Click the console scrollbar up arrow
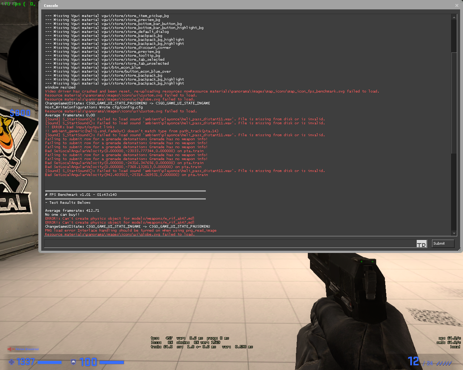Screen dimensions: 463x370 454,17
